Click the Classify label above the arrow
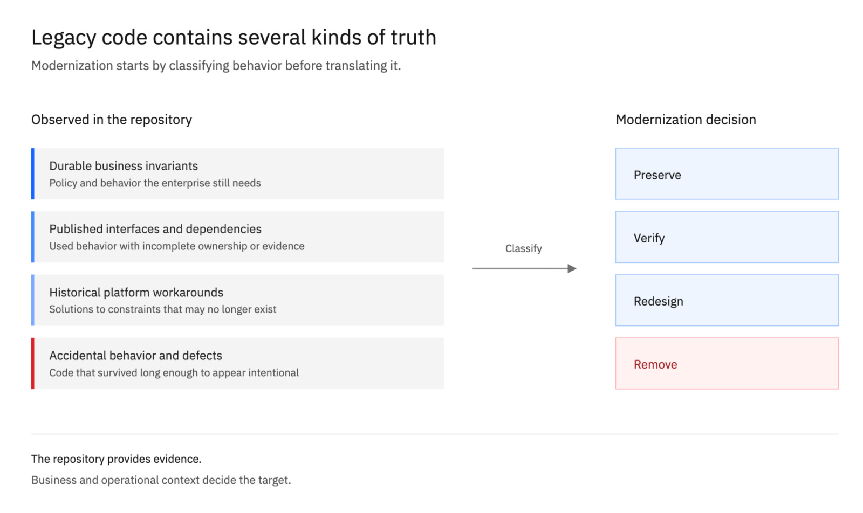Screen dimensions: 863x513 point(523,248)
